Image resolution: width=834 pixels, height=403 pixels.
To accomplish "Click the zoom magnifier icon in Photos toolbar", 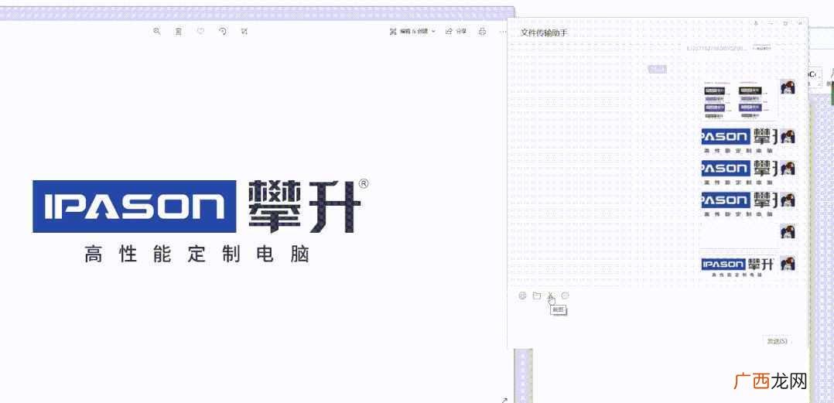I will [x=156, y=32].
